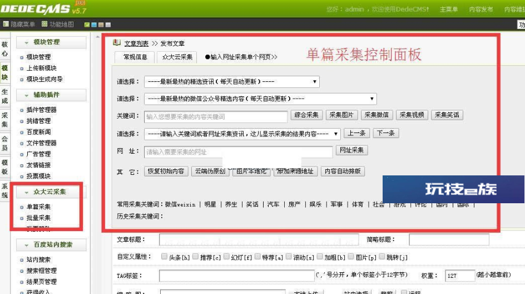Click bullet icon next to 插件管理器
Image resolution: width=525 pixels, height=294 pixels.
[x=22, y=110]
